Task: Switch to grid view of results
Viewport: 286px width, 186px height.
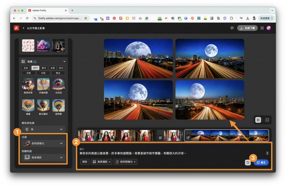Action: pos(258,120)
